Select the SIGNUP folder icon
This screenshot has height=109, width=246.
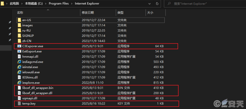[x=19, y=36]
